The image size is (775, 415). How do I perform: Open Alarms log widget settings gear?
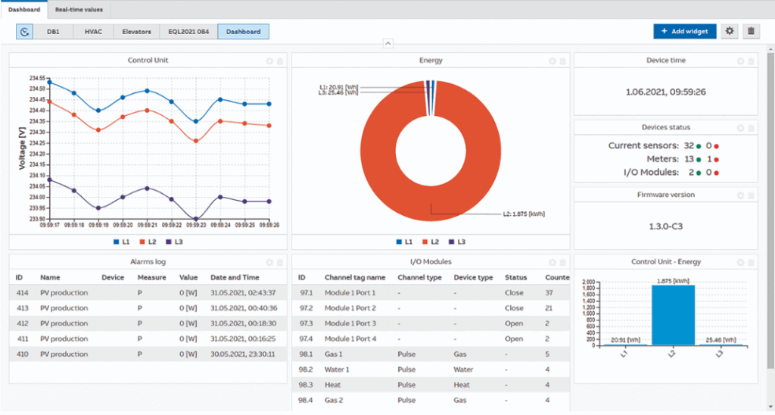269,262
